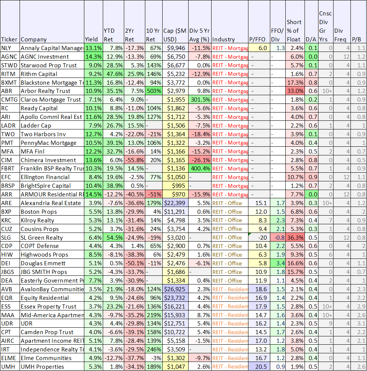Select the UMH ticker cell

pyautogui.click(x=10, y=367)
